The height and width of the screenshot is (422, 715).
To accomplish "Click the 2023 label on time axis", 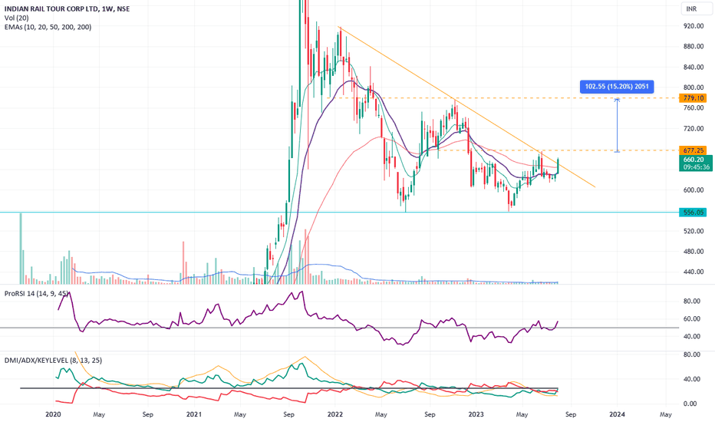I will (476, 414).
